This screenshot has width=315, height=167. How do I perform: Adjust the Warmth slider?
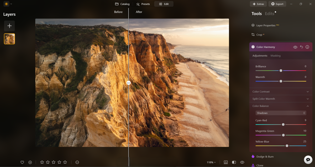point(281,81)
